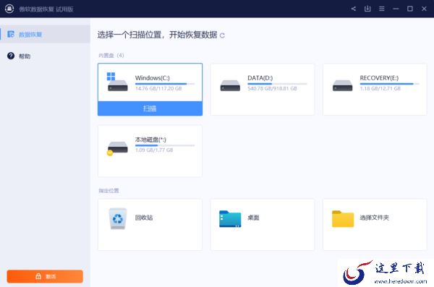This screenshot has height=287, width=434.
Task: Click the 1.18 GB/12.71 GB size text
Action: (x=380, y=89)
